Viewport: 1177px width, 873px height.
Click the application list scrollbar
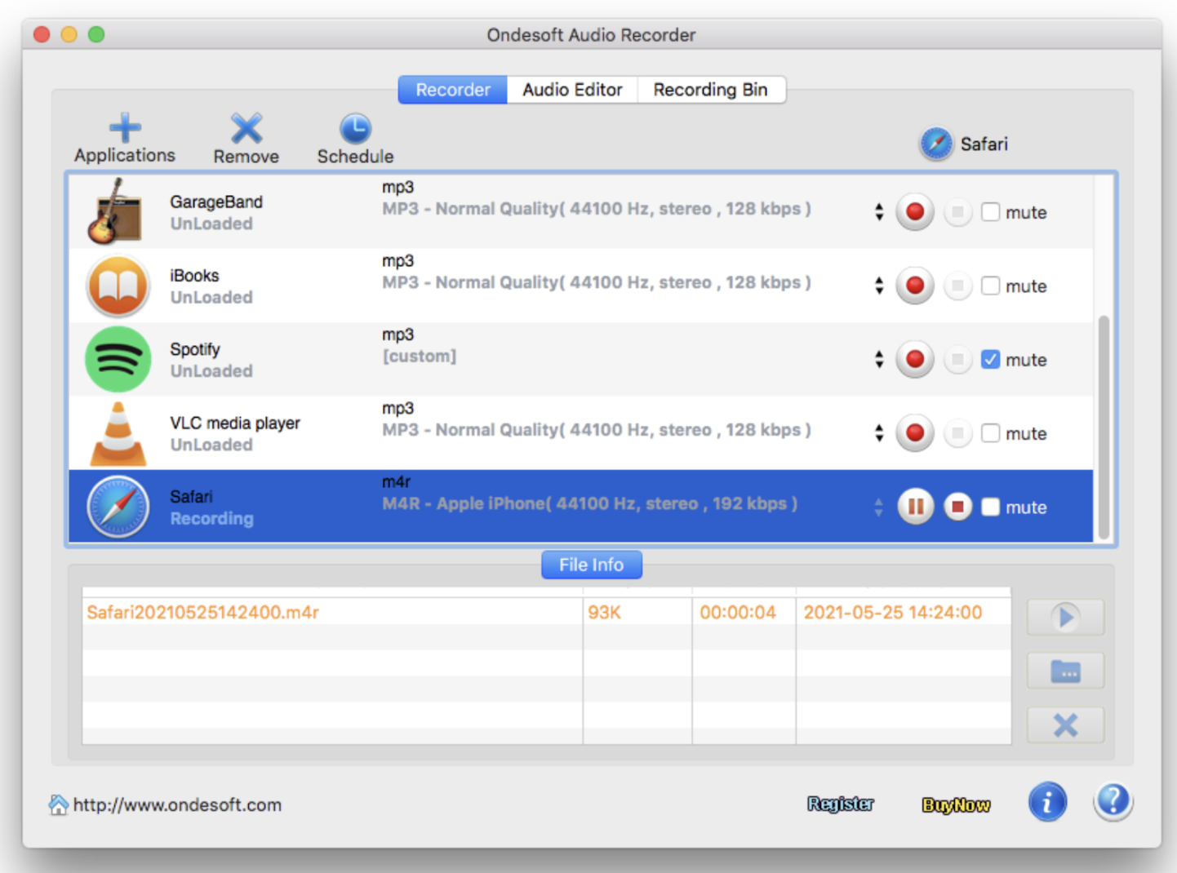[x=1104, y=427]
